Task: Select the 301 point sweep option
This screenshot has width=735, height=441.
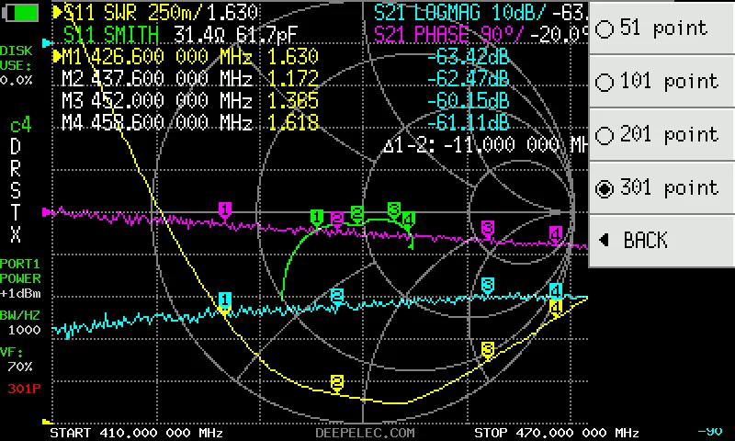Action: 661,188
